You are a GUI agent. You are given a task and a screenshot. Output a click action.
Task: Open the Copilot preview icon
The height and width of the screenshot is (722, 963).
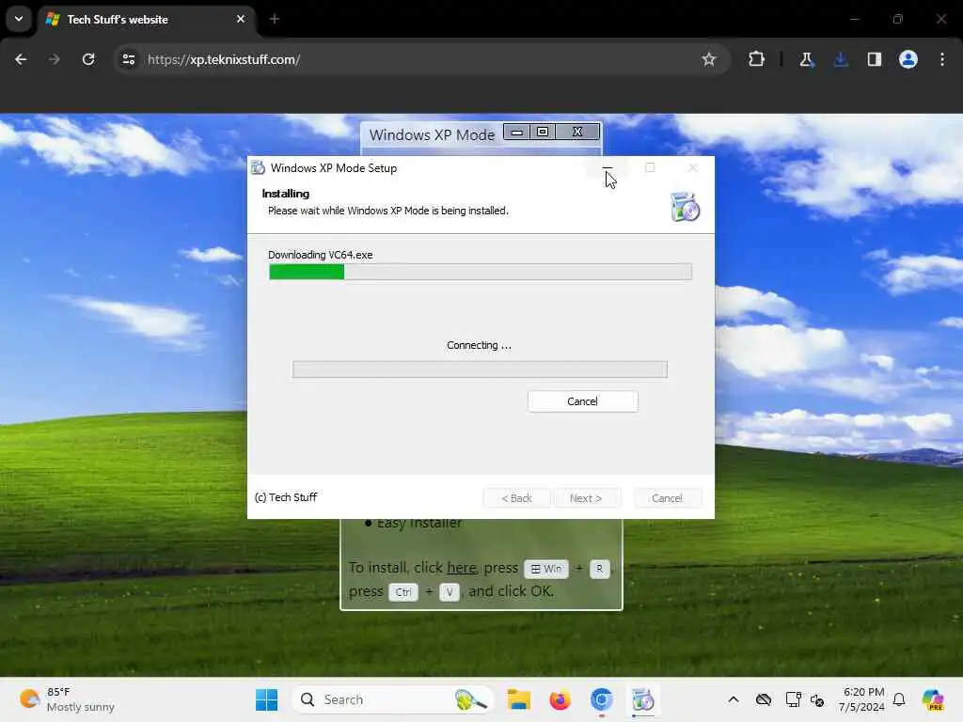click(933, 699)
